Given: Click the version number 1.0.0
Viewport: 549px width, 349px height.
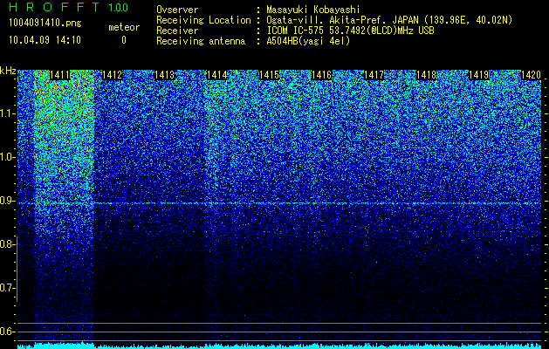Looking at the screenshot, I should (x=119, y=8).
